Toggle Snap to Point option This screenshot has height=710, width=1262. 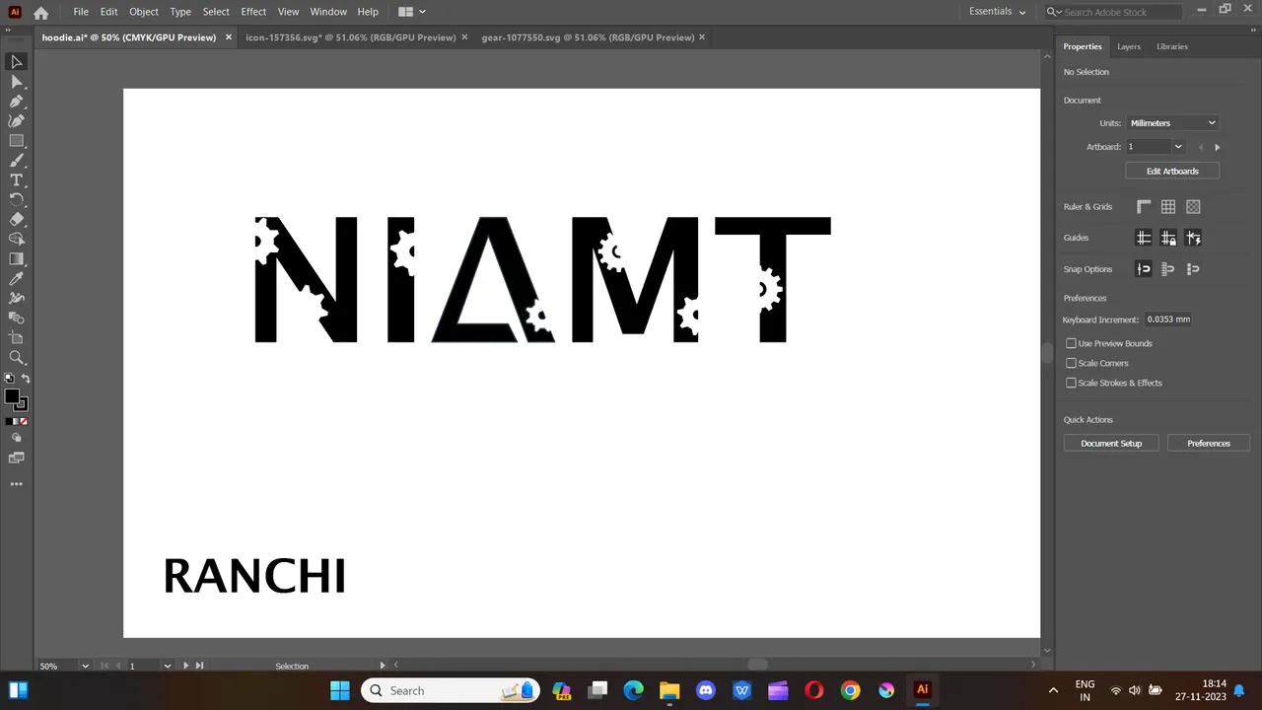[x=1144, y=269]
